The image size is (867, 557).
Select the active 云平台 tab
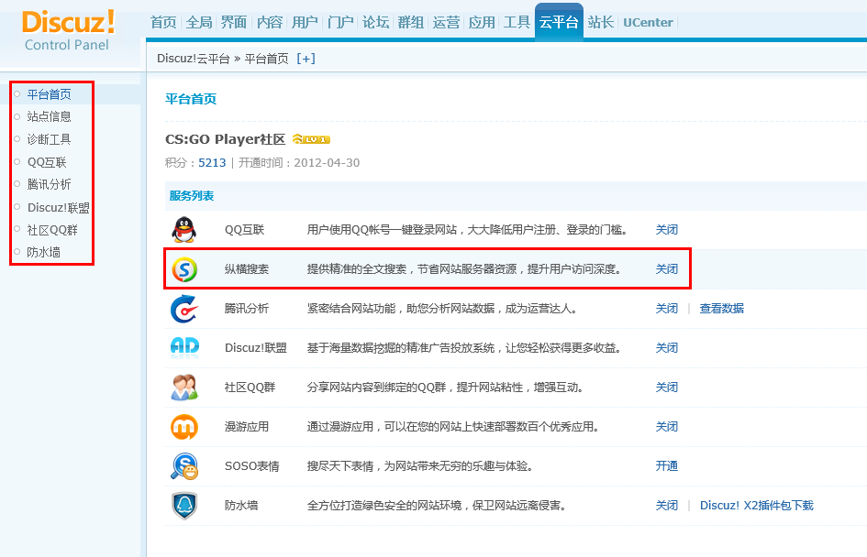click(559, 22)
